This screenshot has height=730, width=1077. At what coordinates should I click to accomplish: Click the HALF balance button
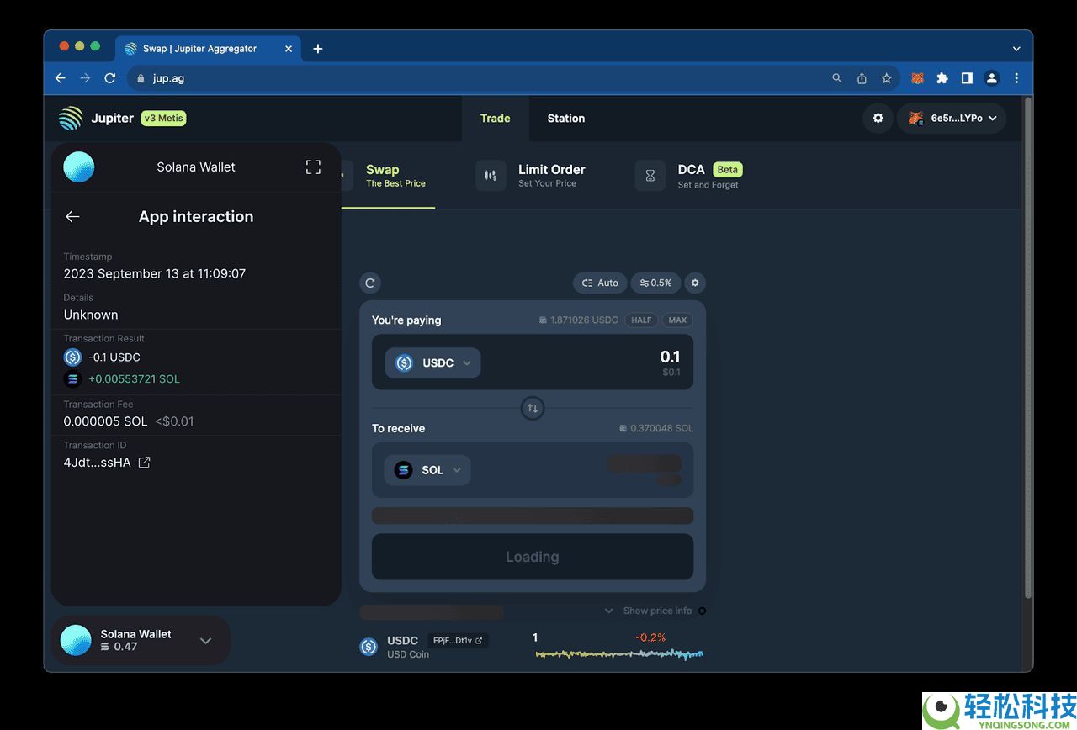click(641, 320)
